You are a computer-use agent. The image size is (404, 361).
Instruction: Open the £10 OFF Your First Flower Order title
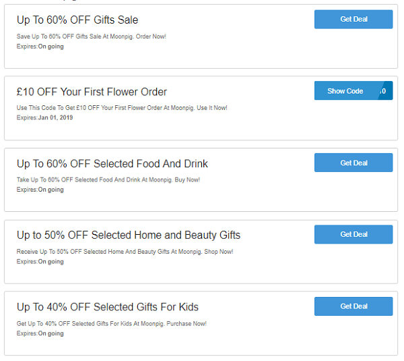[x=92, y=92]
